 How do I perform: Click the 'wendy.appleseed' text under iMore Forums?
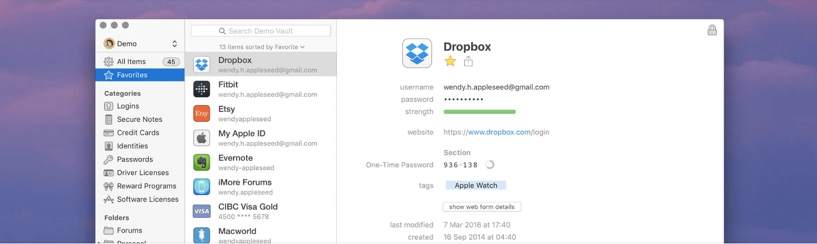(x=246, y=193)
